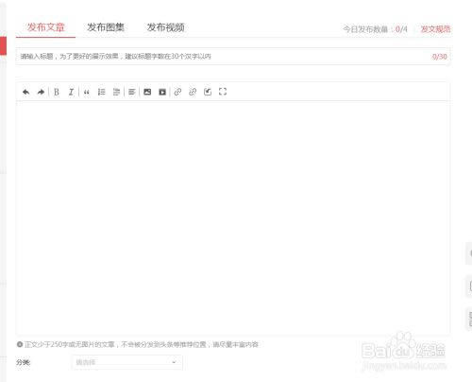The height and width of the screenshot is (382, 472).
Task: Click the undo arrow icon
Action: 25,92
